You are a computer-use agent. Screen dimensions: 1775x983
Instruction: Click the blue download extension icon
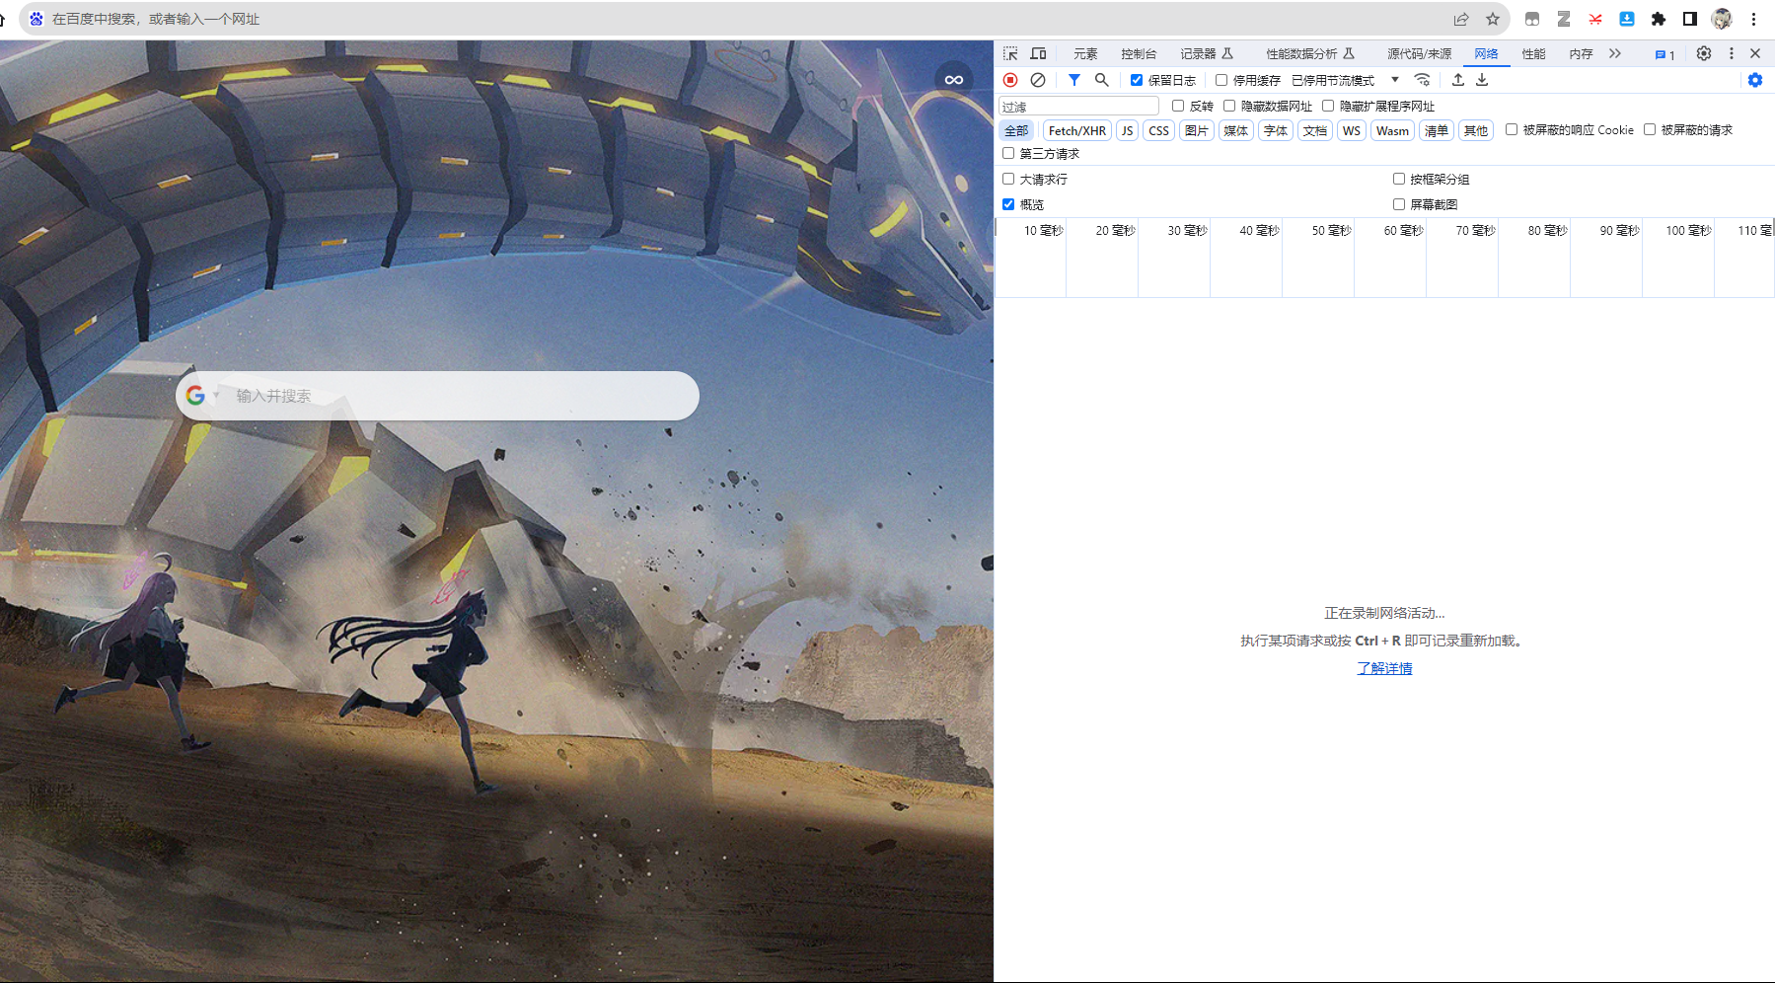coord(1627,19)
